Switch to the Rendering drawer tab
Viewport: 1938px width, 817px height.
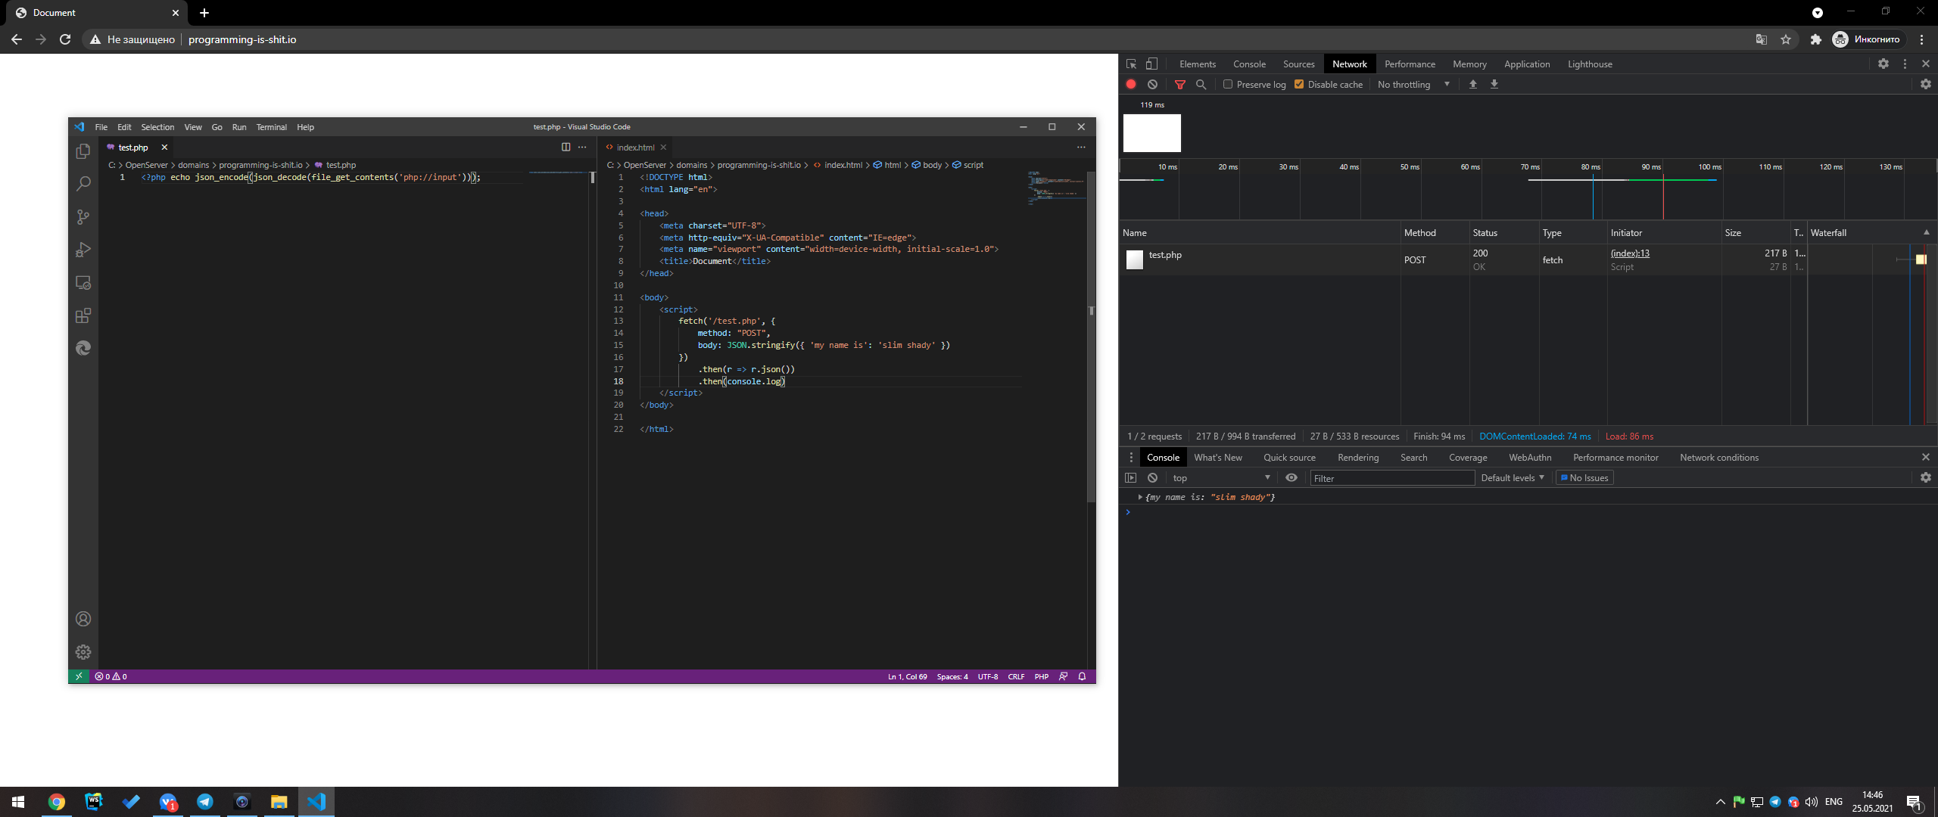[1358, 458]
